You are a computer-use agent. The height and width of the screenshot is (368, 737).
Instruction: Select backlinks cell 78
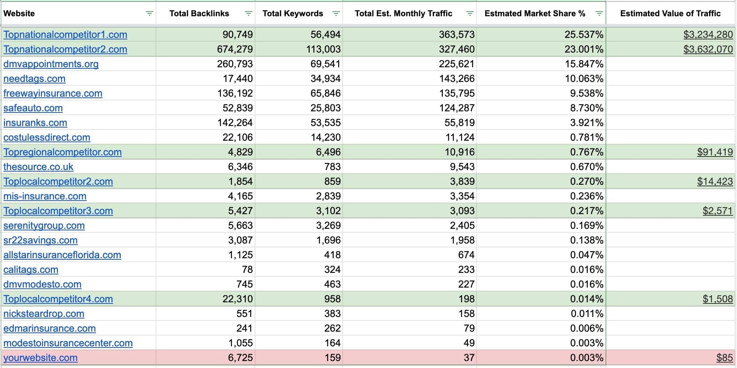[x=206, y=270]
